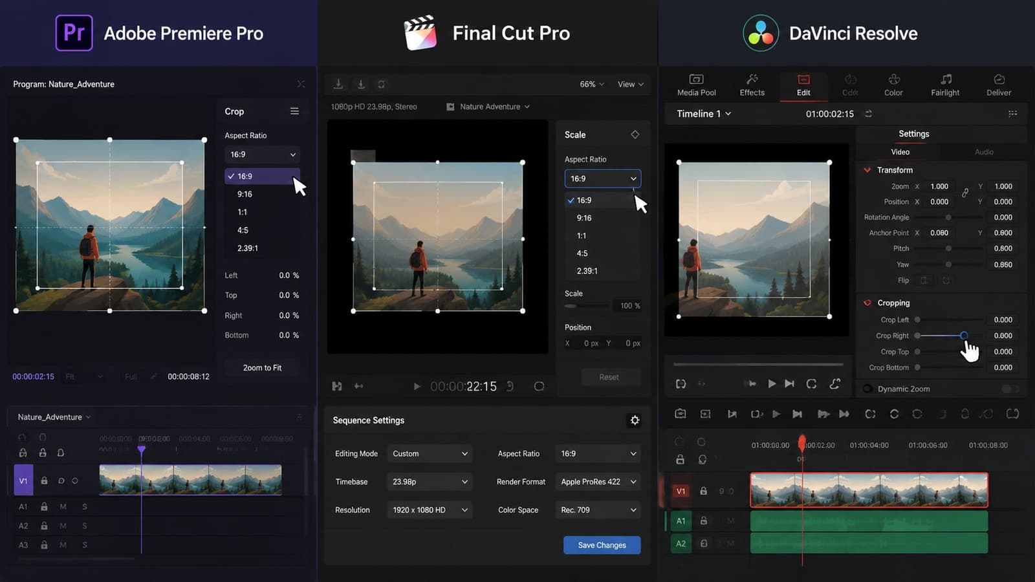Screen dimensions: 1035x582
Task: Click the V1 track label in Premiere
Action: tap(23, 480)
